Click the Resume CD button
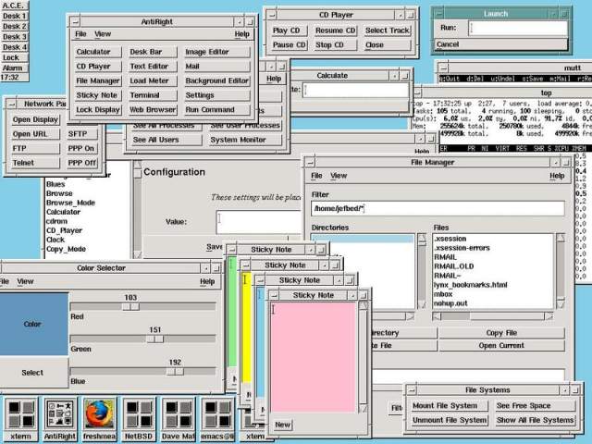592x444 pixels. click(x=336, y=31)
